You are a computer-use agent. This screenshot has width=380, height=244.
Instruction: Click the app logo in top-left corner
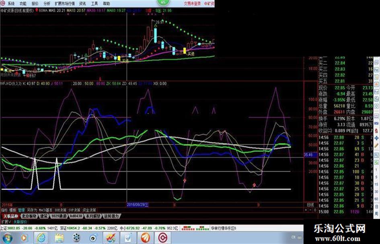click(x=3, y=3)
